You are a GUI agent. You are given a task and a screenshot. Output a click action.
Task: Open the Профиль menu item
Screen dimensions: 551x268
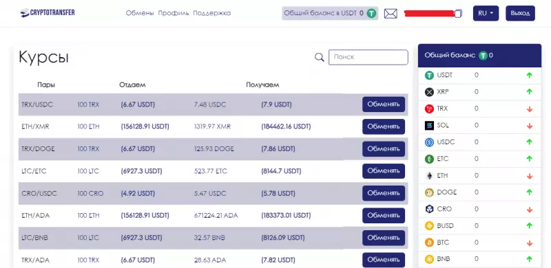pos(174,13)
